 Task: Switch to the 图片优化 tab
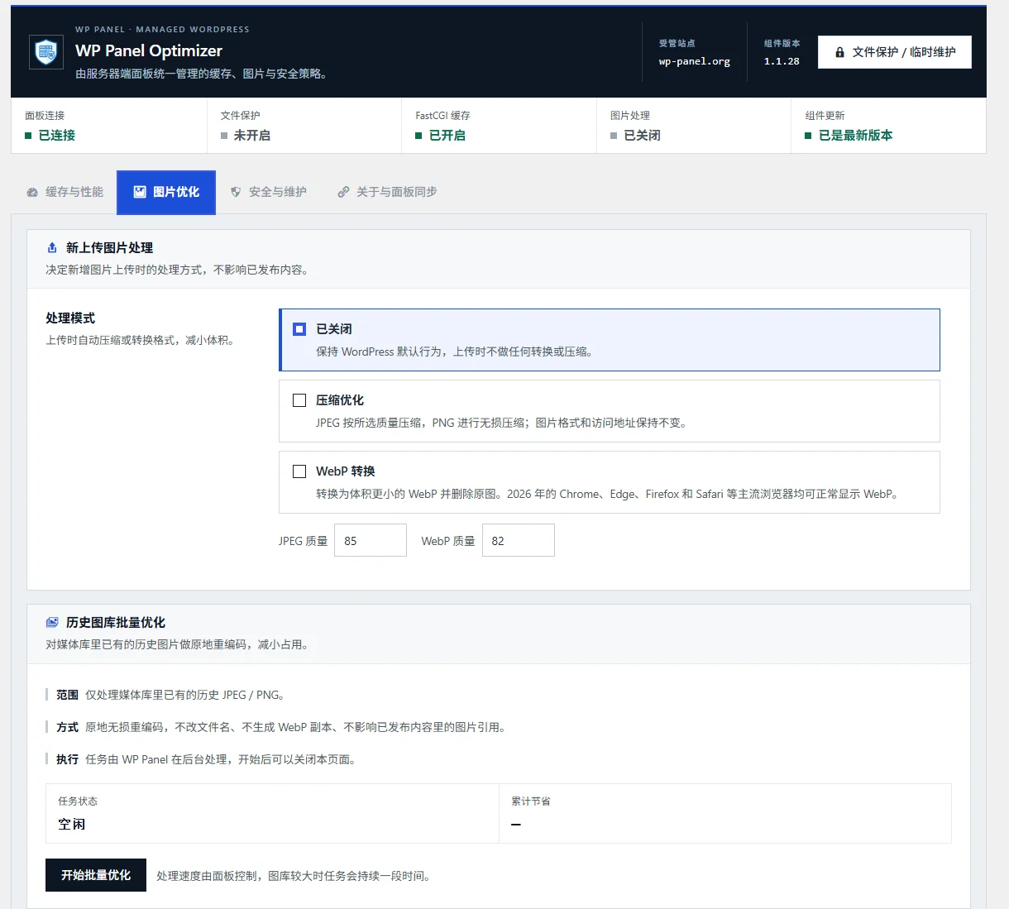(x=166, y=192)
